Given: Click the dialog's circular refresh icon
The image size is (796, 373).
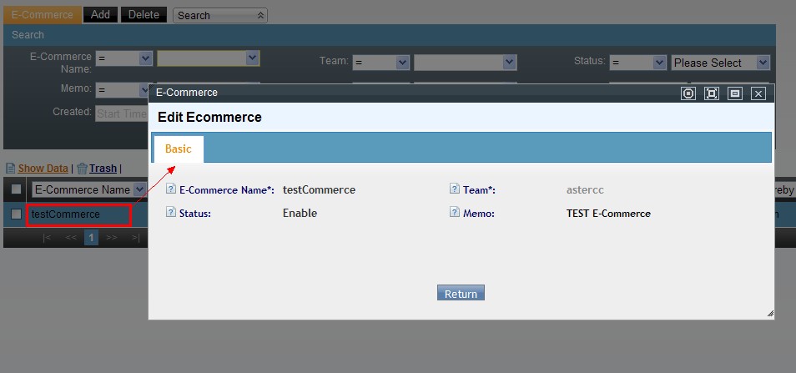Looking at the screenshot, I should 688,93.
